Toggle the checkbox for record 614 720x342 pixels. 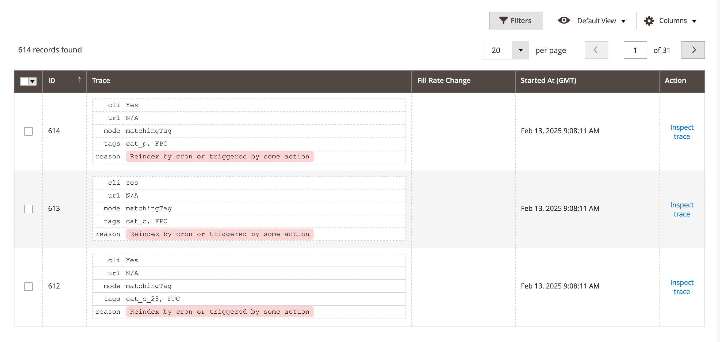click(x=28, y=131)
